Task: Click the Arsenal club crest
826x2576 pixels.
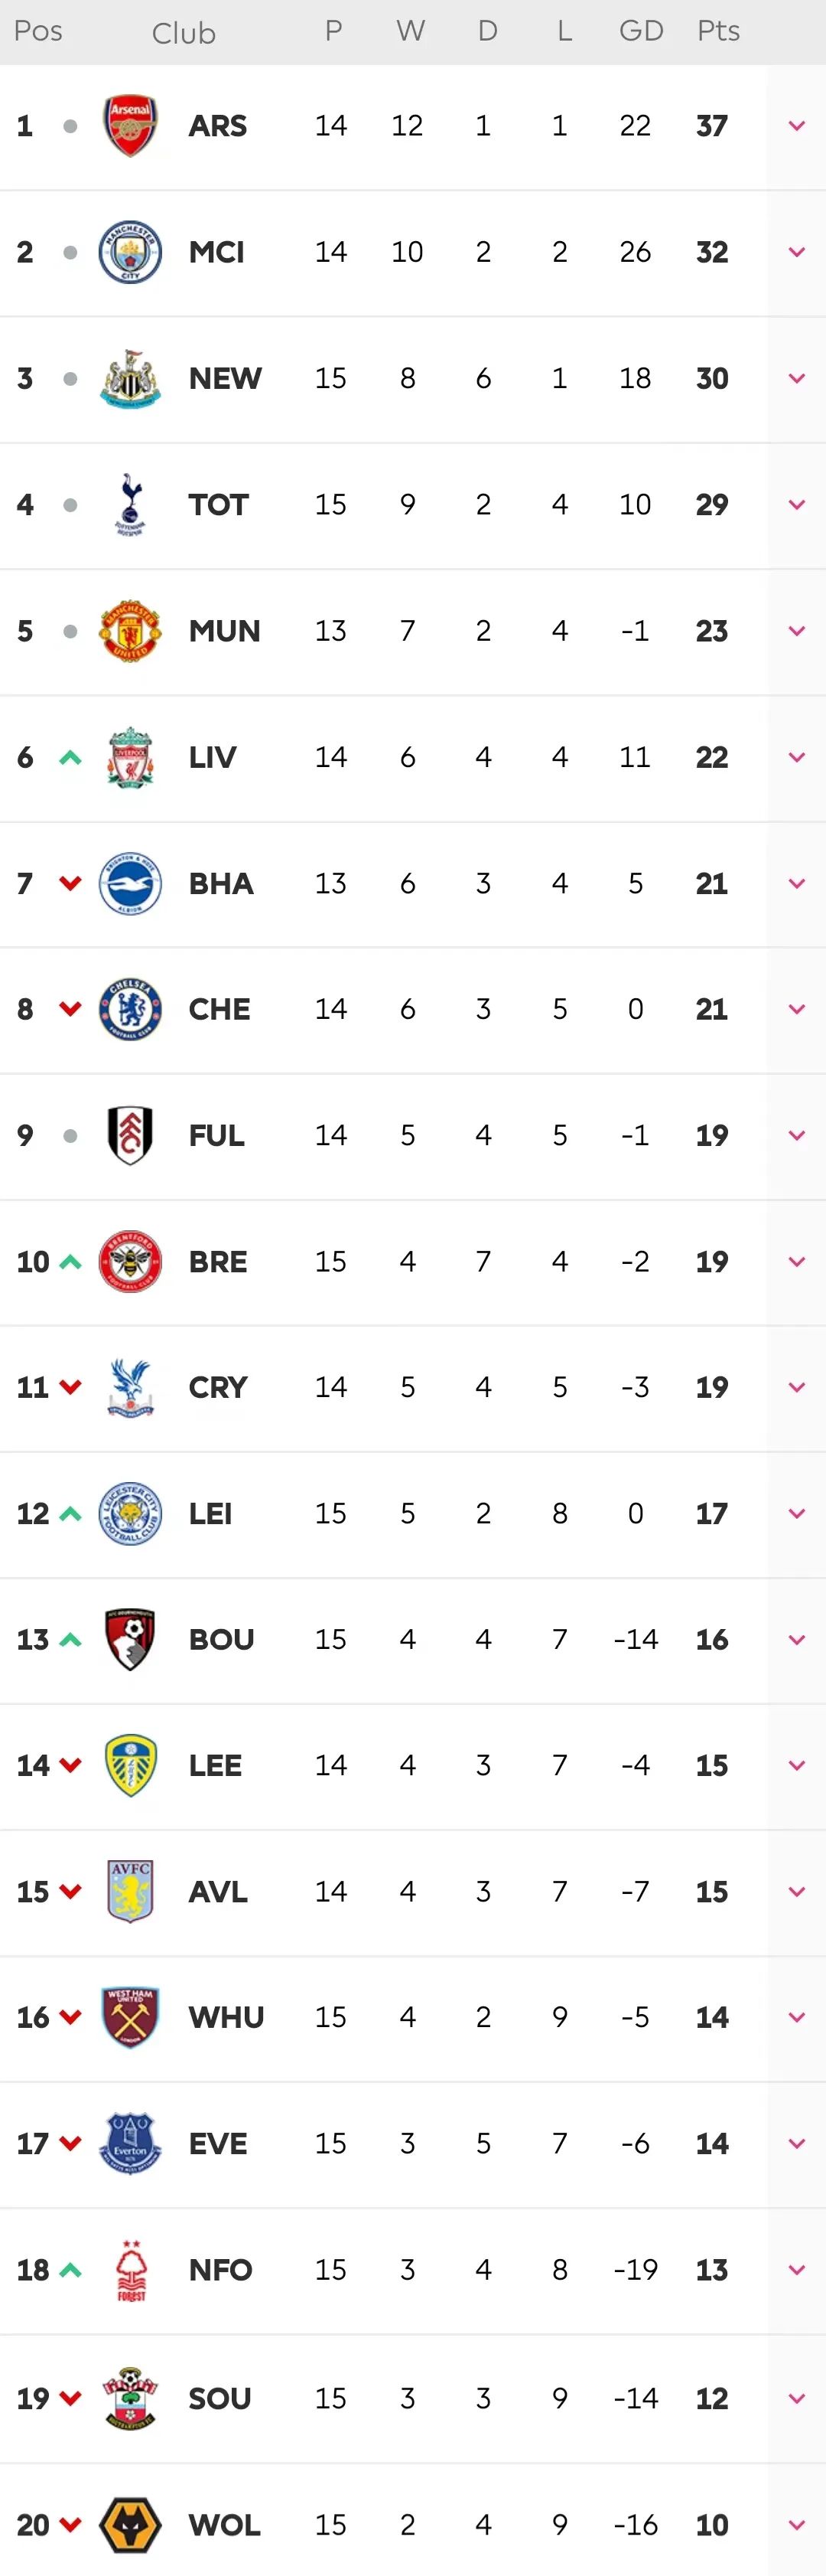Action: point(130,126)
